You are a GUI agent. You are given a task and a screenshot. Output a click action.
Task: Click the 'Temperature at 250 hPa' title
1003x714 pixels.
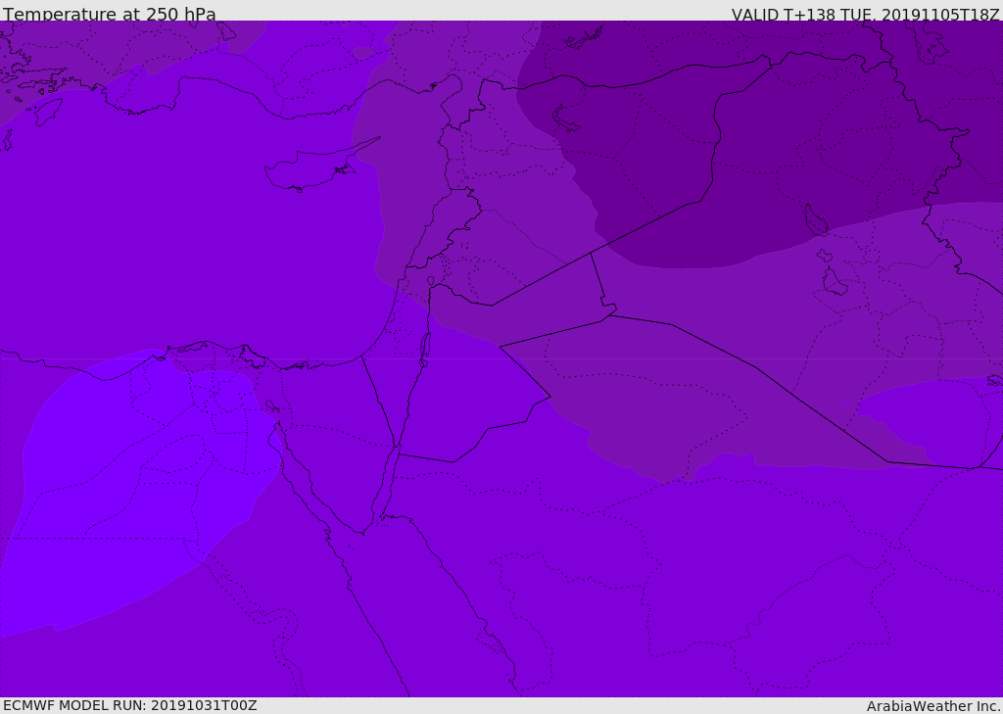[109, 14]
